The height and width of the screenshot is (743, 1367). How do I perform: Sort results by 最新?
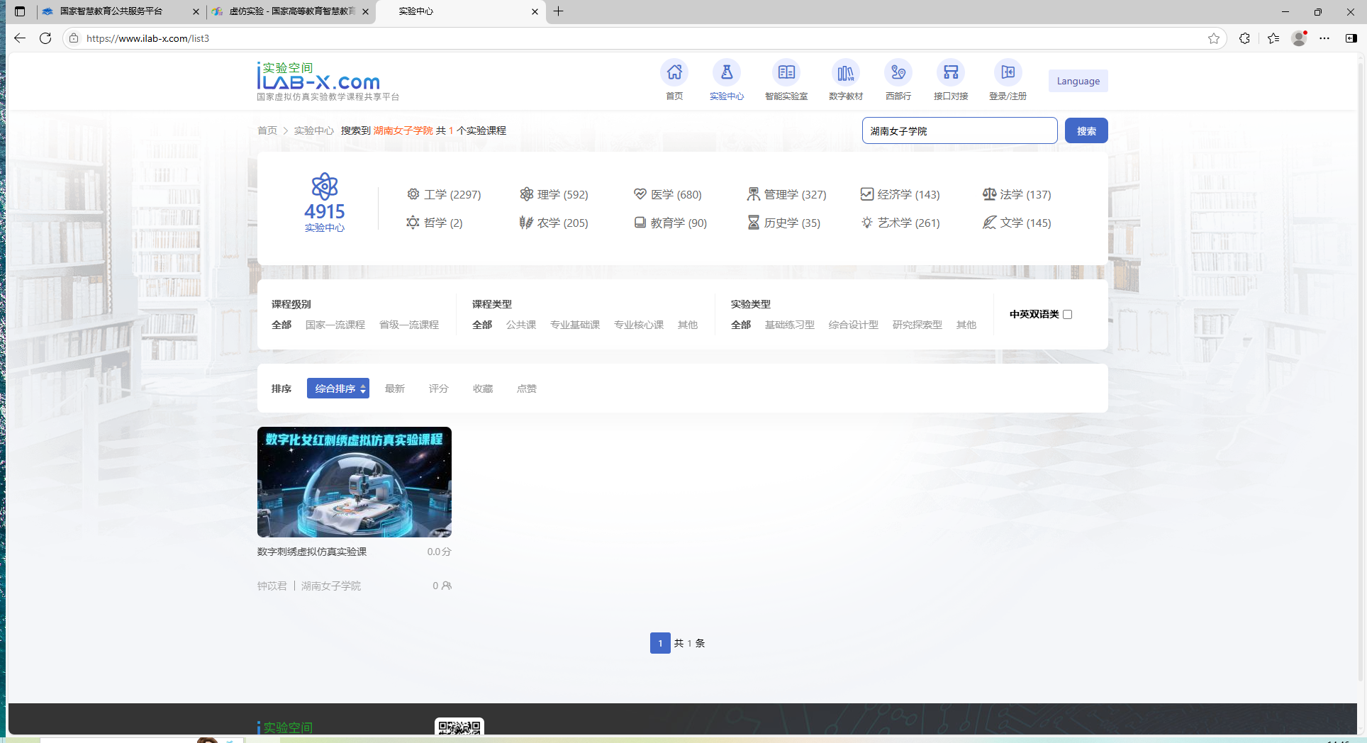[x=394, y=389]
